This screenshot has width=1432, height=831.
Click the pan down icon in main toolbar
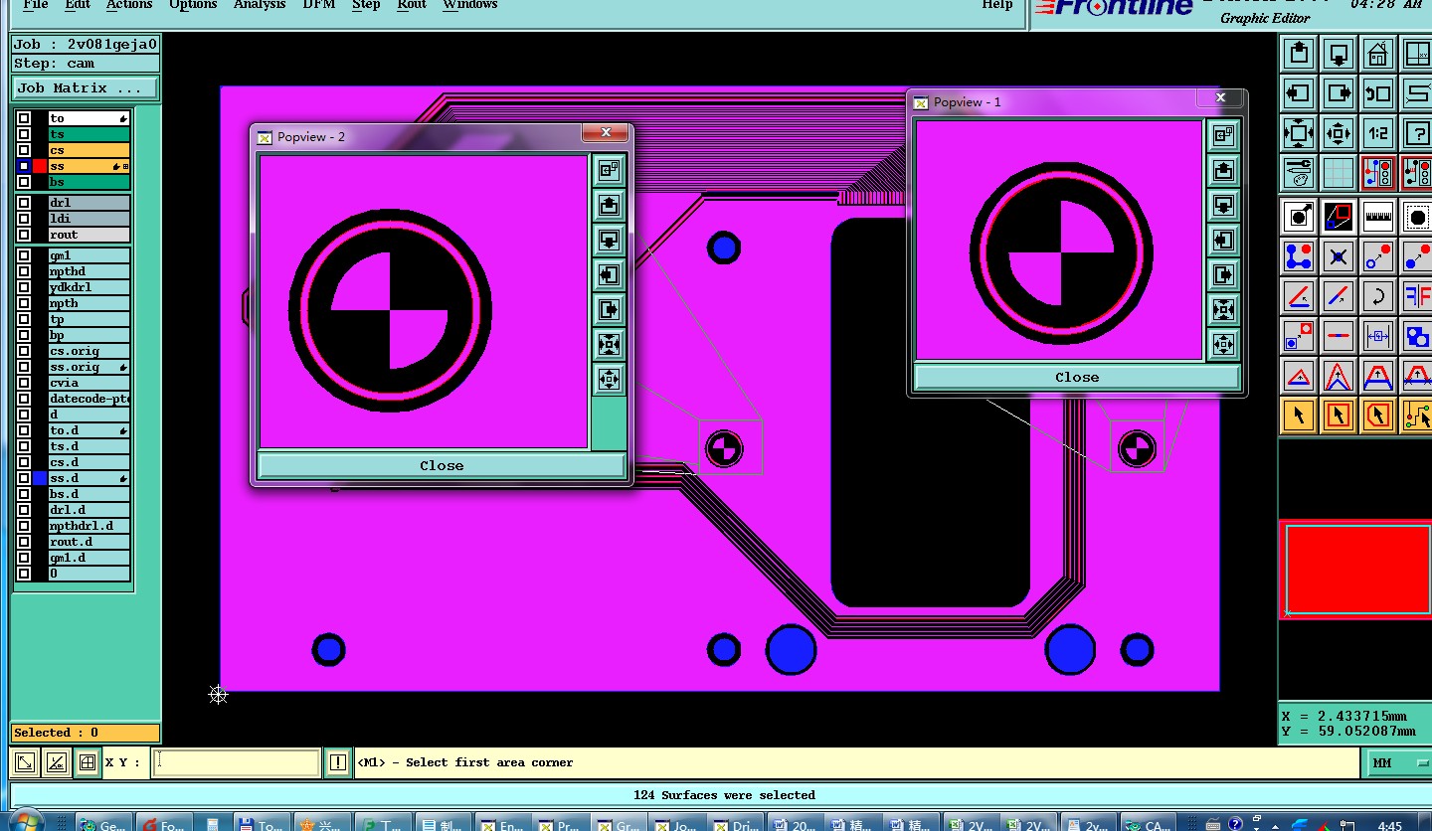click(x=1339, y=54)
